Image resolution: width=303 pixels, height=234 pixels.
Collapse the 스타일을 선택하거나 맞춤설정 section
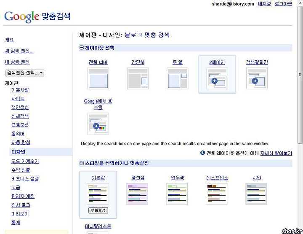point(82,163)
